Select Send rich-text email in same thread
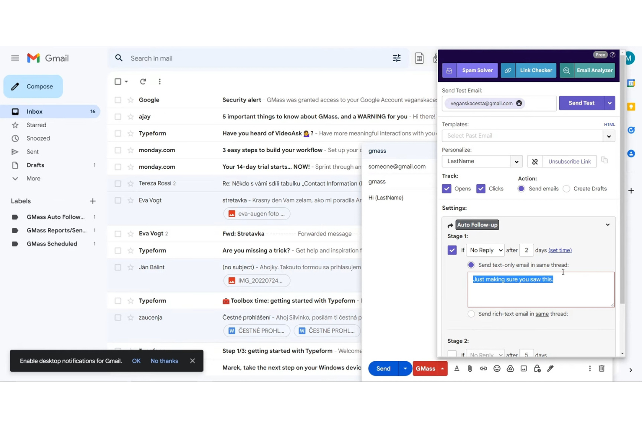Image resolution: width=642 pixels, height=428 pixels. click(x=471, y=314)
